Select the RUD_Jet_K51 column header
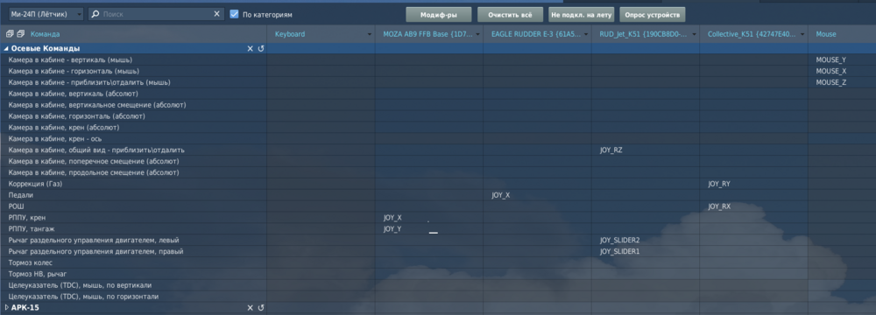876x315 pixels. tap(644, 34)
